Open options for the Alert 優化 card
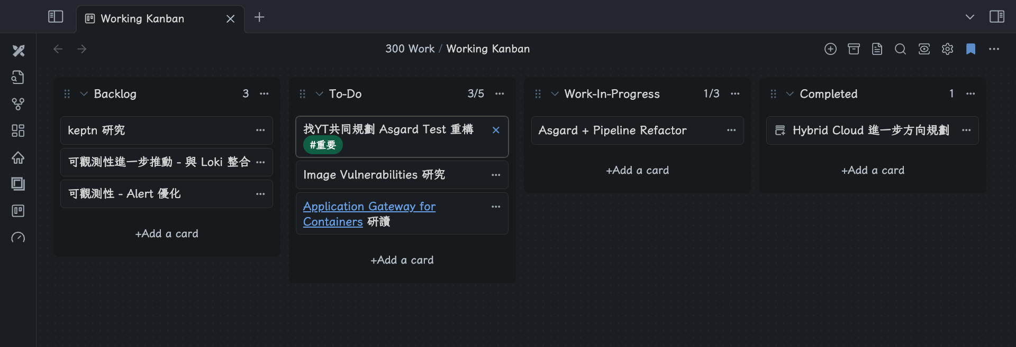 (260, 194)
